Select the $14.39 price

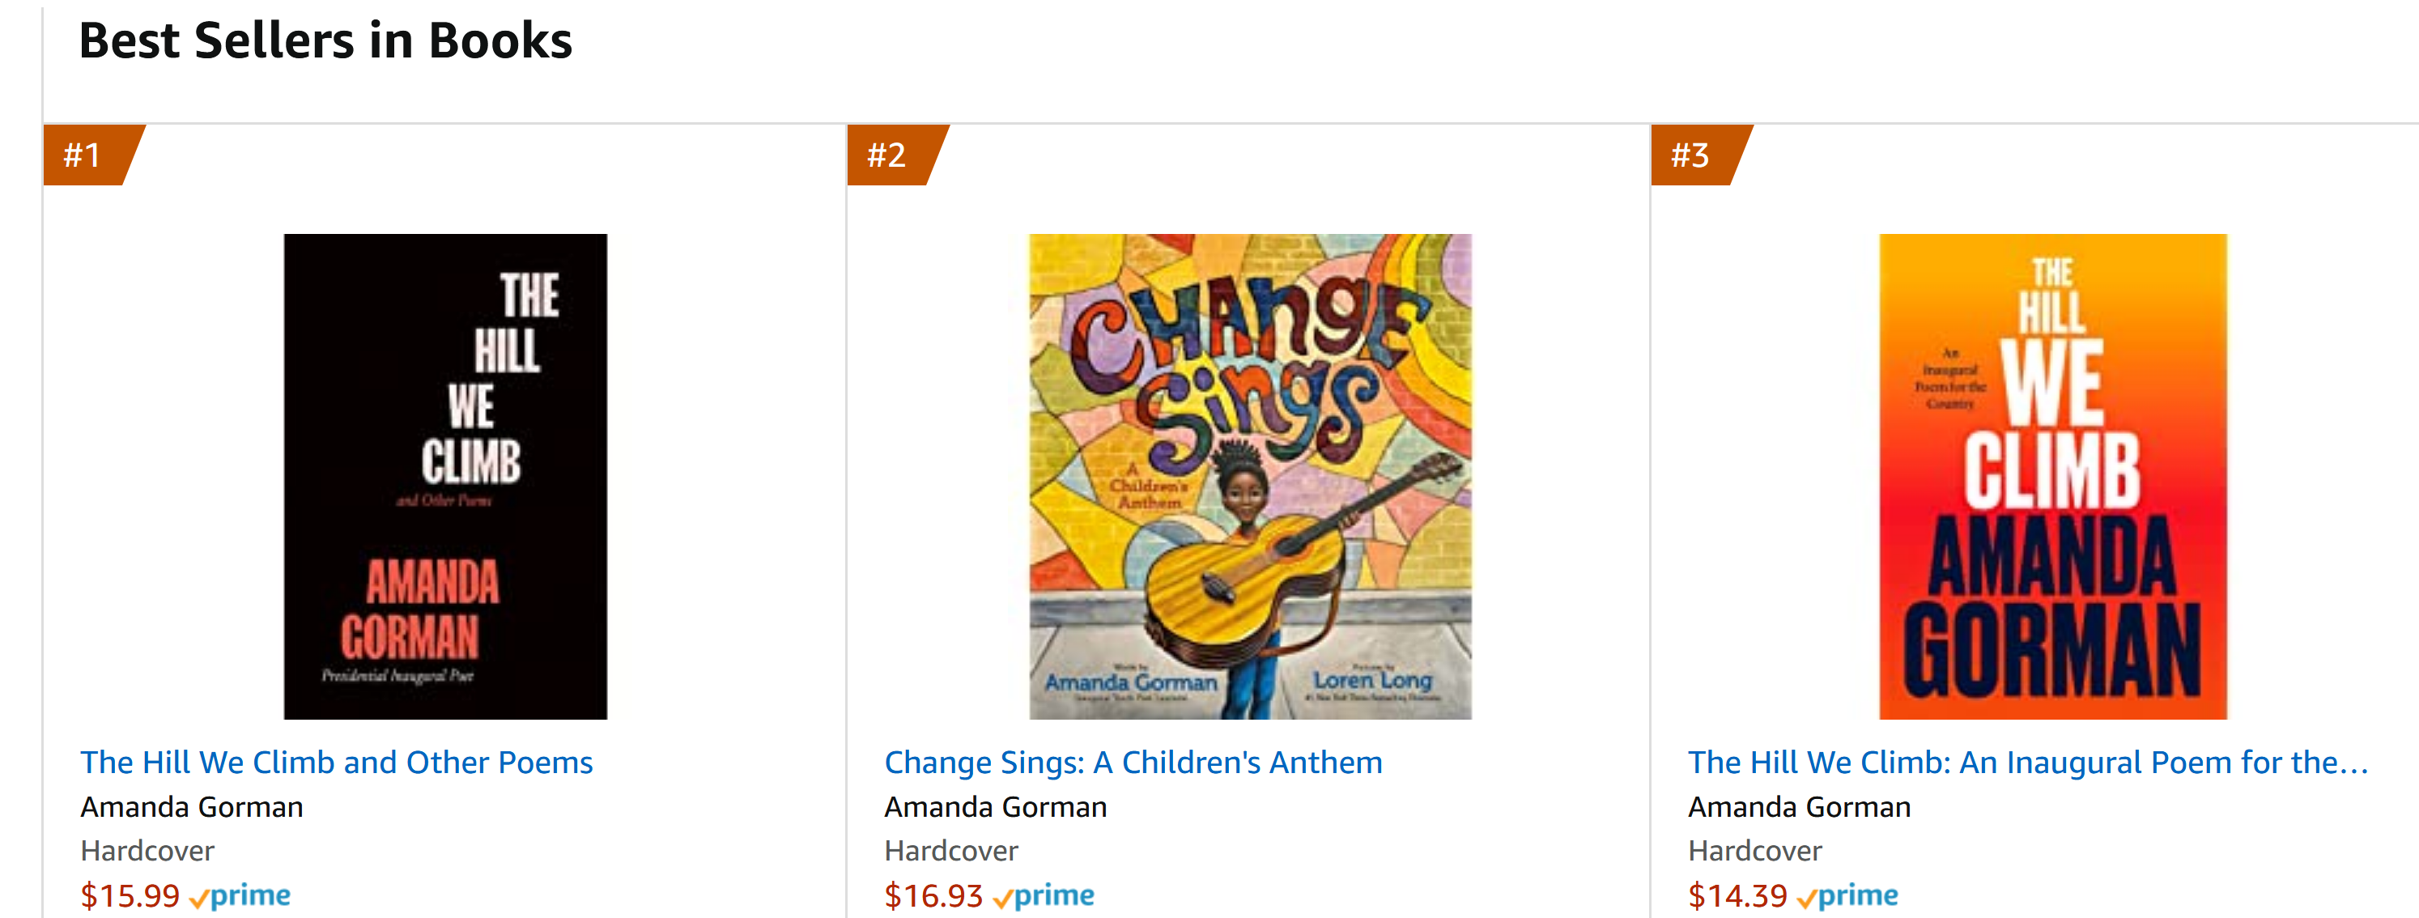[1737, 895]
